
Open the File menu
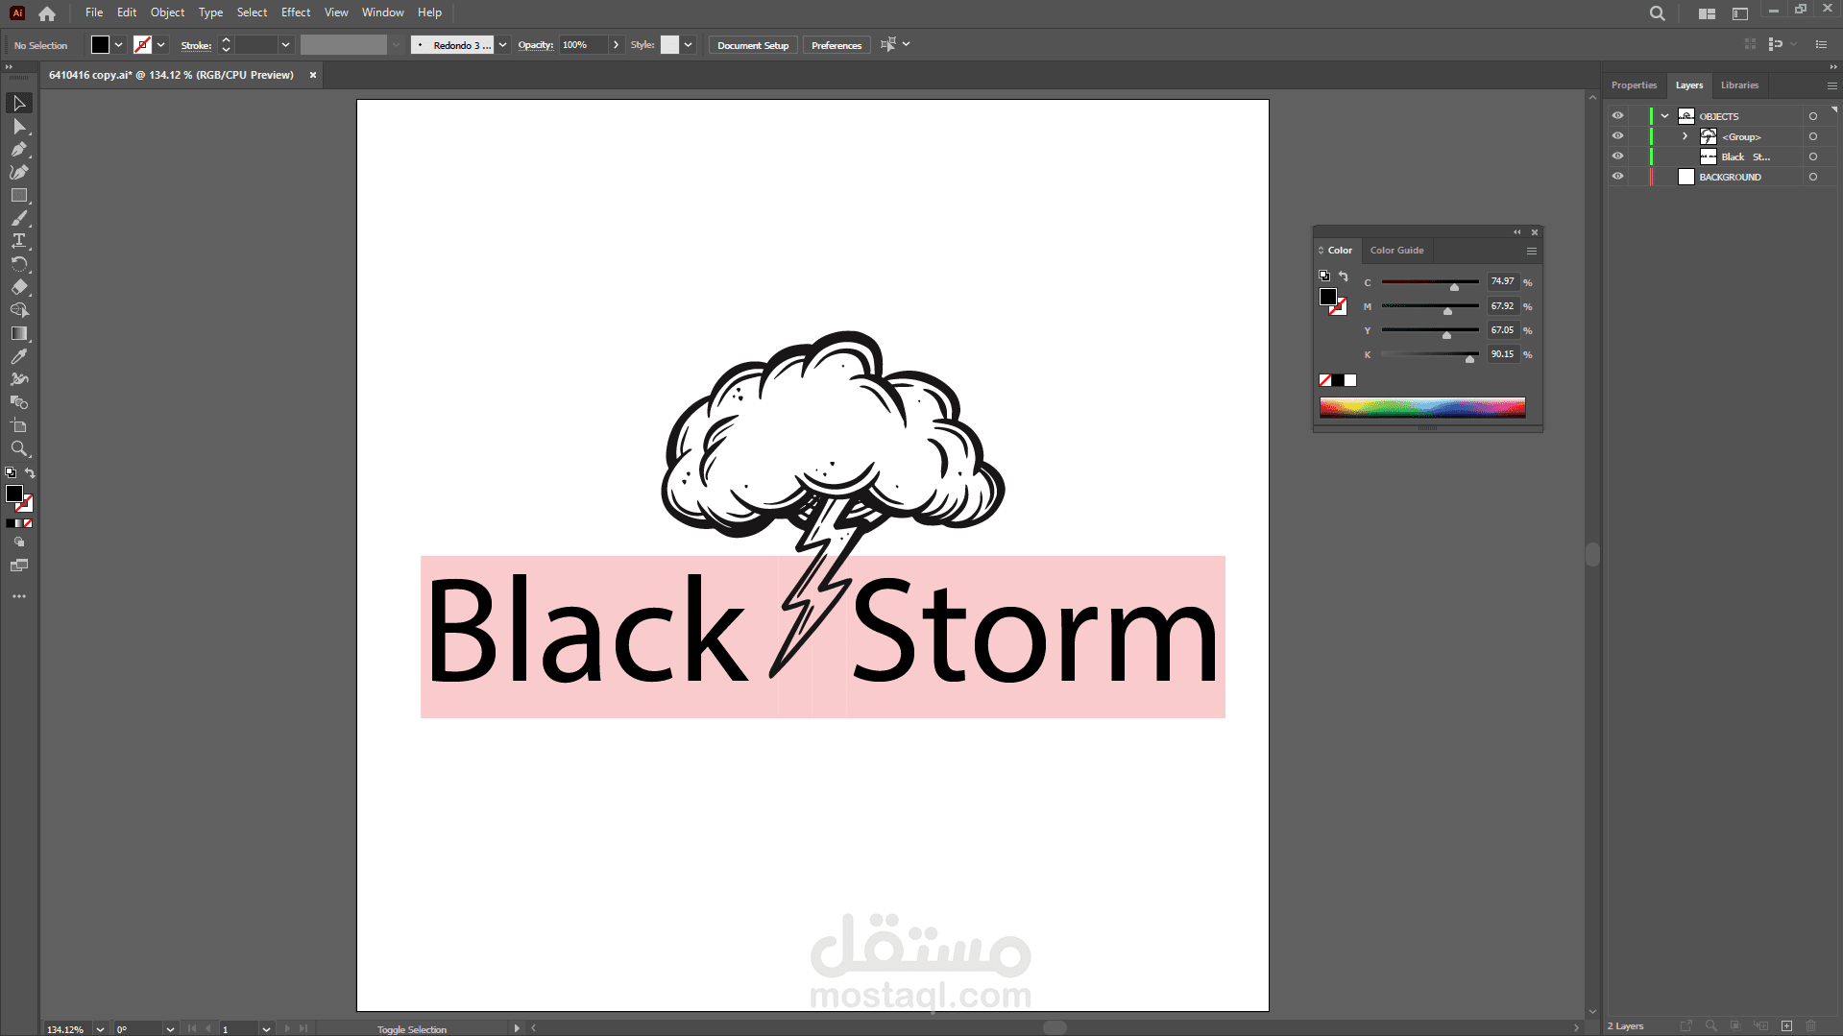94,12
